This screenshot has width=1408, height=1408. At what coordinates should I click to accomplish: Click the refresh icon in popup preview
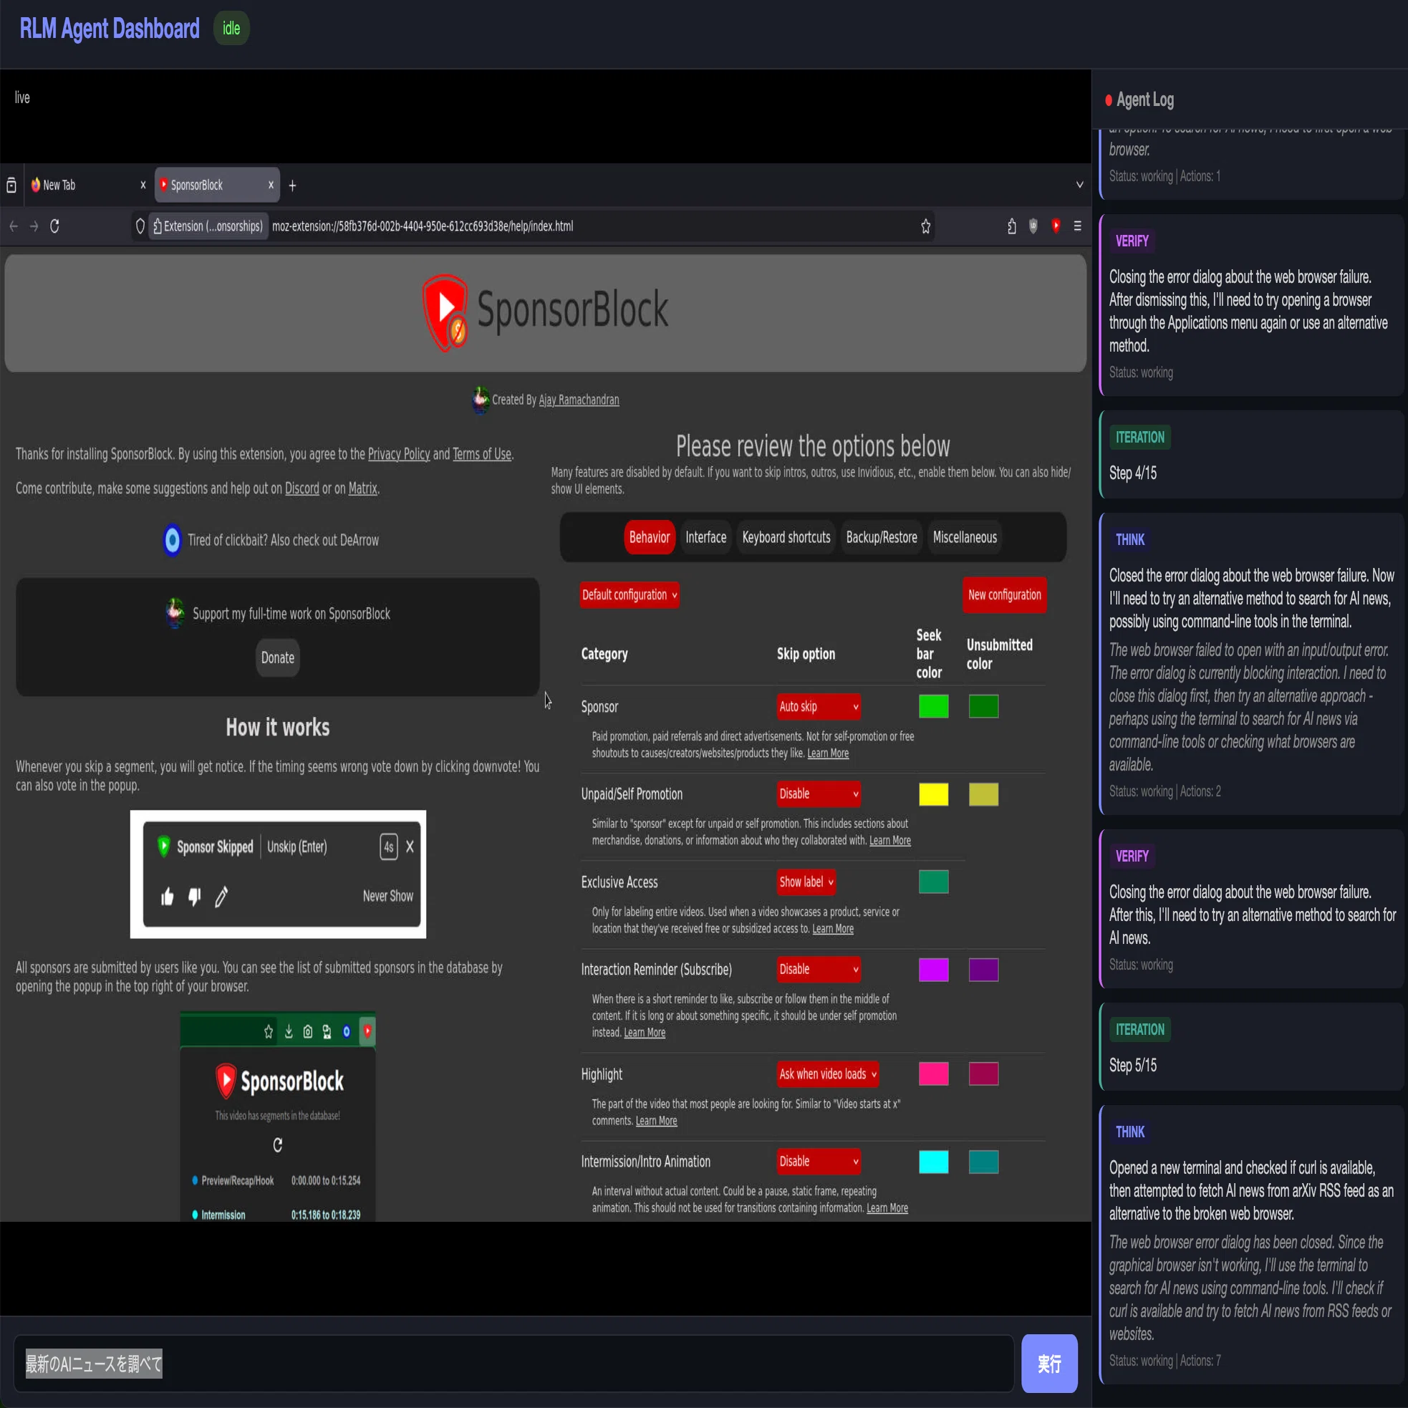click(x=278, y=1145)
